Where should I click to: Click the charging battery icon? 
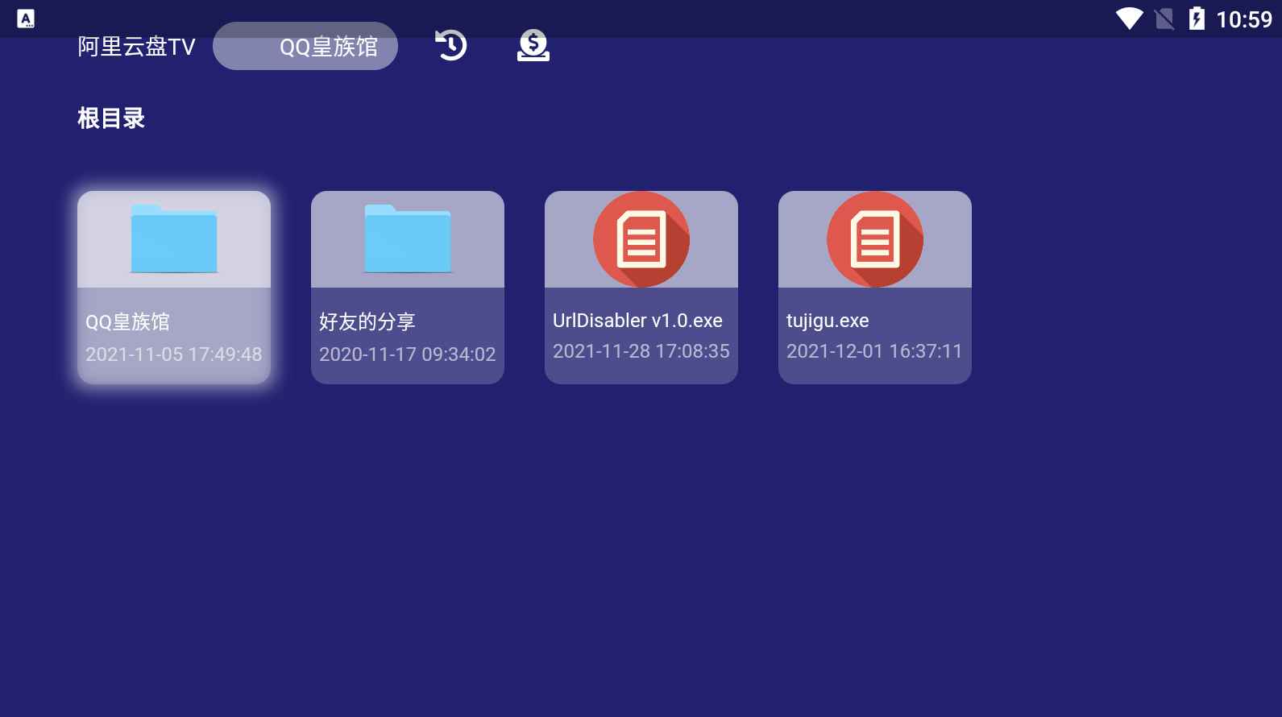tap(1197, 19)
